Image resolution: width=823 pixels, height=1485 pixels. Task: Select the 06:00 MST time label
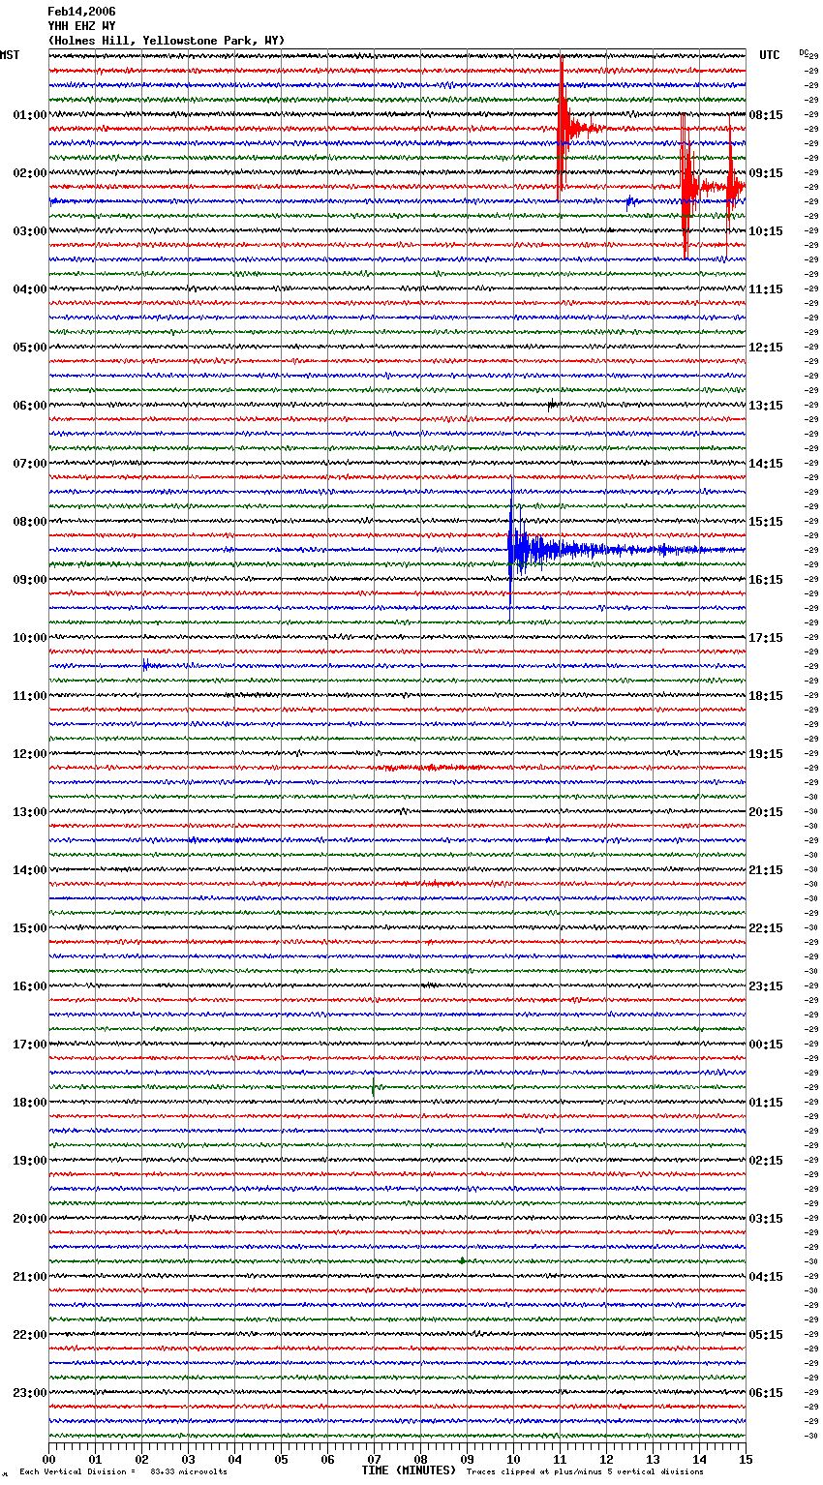pyautogui.click(x=29, y=406)
